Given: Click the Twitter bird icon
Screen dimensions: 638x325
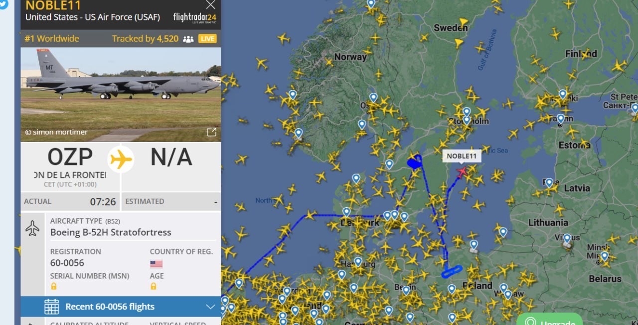Looking at the screenshot, I should point(2,4).
